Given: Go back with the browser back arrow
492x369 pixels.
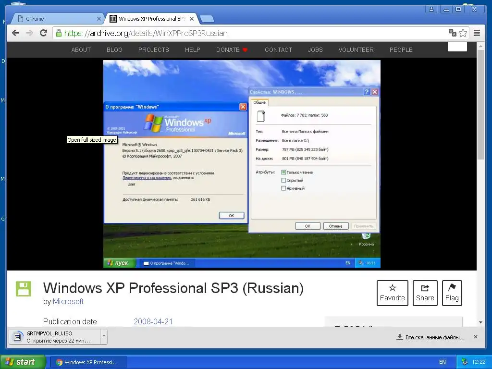Looking at the screenshot, I should (15, 33).
